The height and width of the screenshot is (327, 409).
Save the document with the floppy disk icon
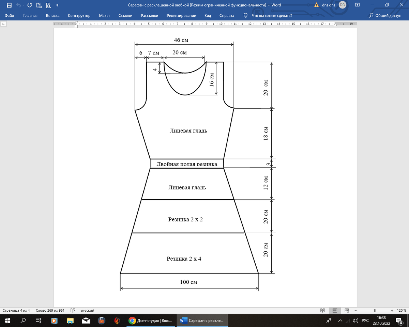coord(9,5)
